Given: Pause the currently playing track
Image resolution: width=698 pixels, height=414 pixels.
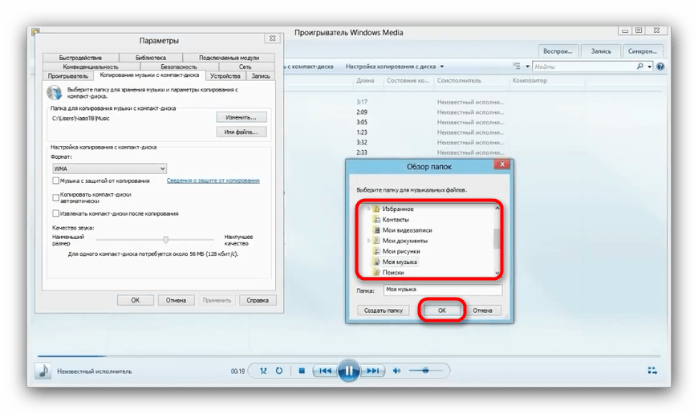Looking at the screenshot, I should point(348,371).
